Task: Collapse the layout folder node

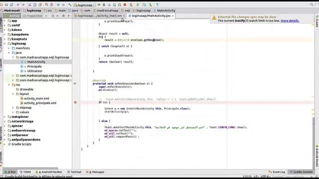Action: (13, 94)
